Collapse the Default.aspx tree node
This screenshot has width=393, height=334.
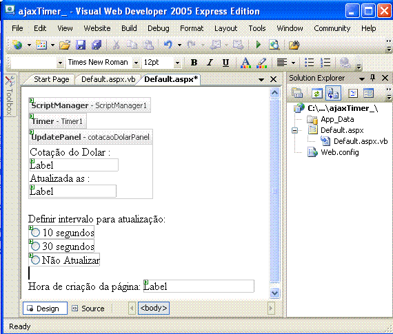[x=295, y=130]
